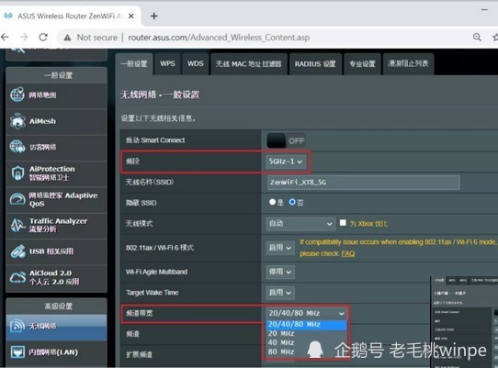This screenshot has width=498, height=368.
Task: Open the AiMesh sidebar icon
Action: 17,121
